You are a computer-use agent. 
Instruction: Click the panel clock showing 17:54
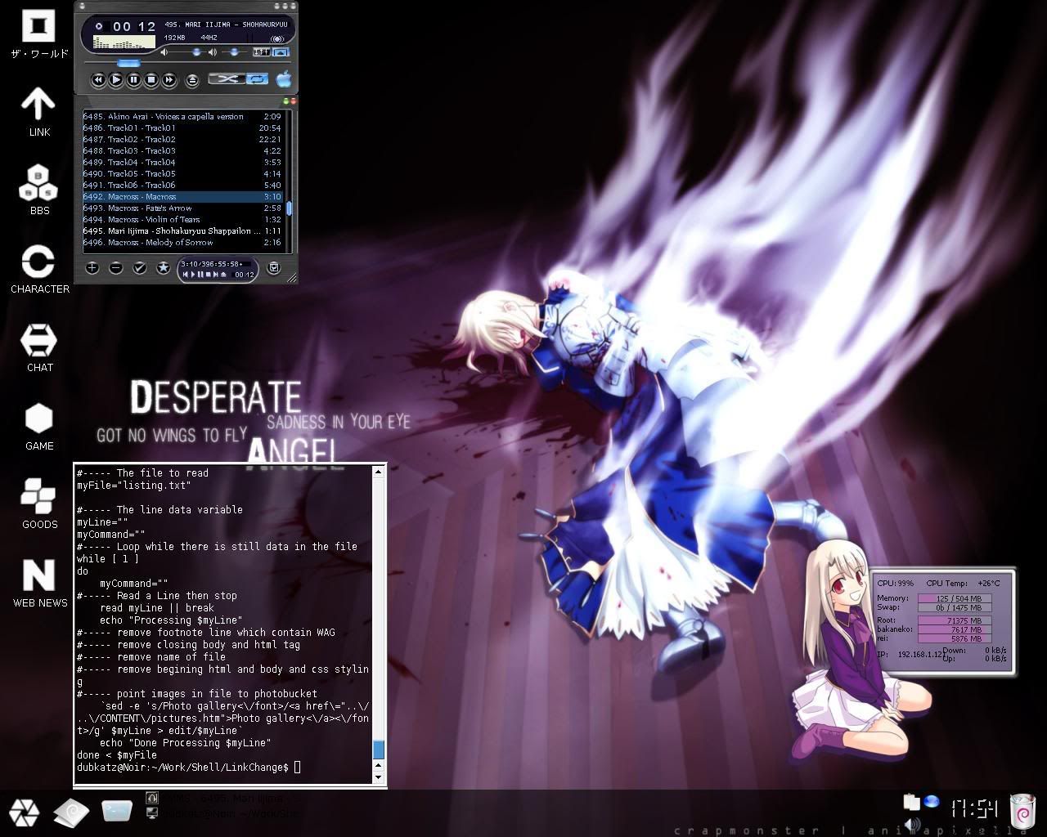(974, 809)
